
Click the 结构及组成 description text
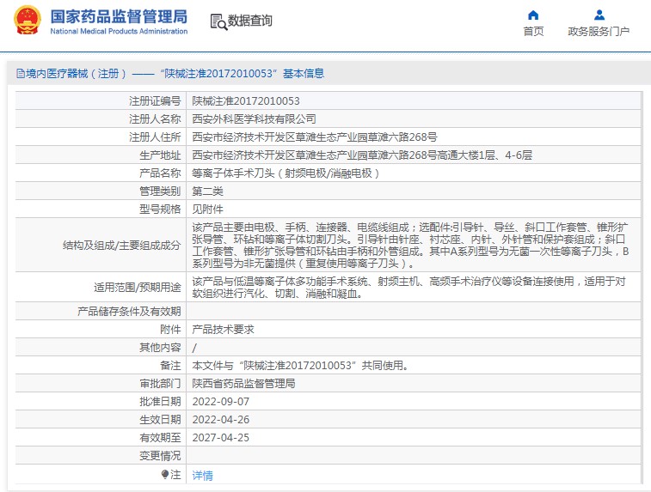pos(410,246)
